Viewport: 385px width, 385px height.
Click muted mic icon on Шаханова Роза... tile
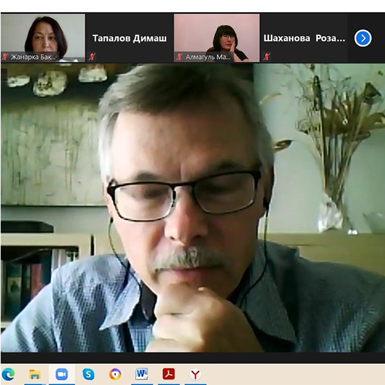coord(266,56)
